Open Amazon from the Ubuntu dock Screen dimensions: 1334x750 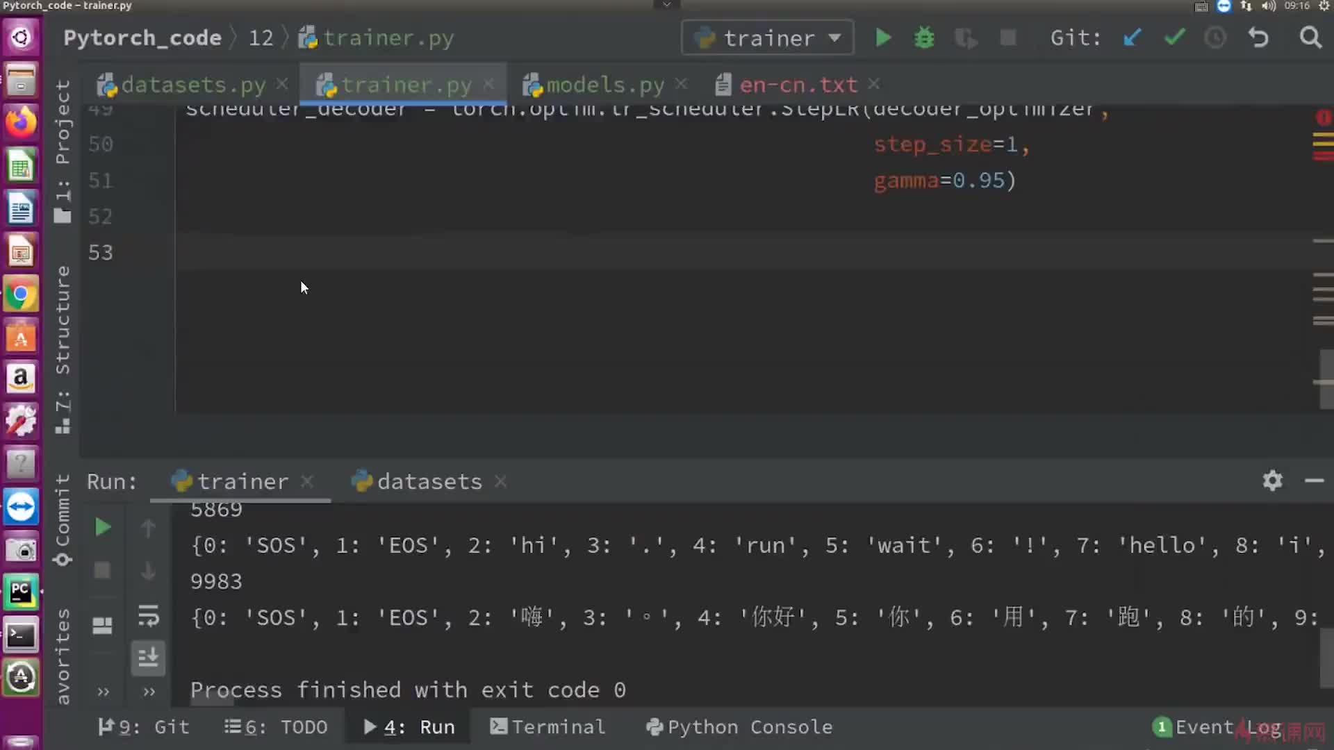[21, 378]
